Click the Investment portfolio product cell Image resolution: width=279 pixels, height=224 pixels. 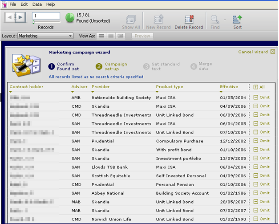(x=178, y=159)
